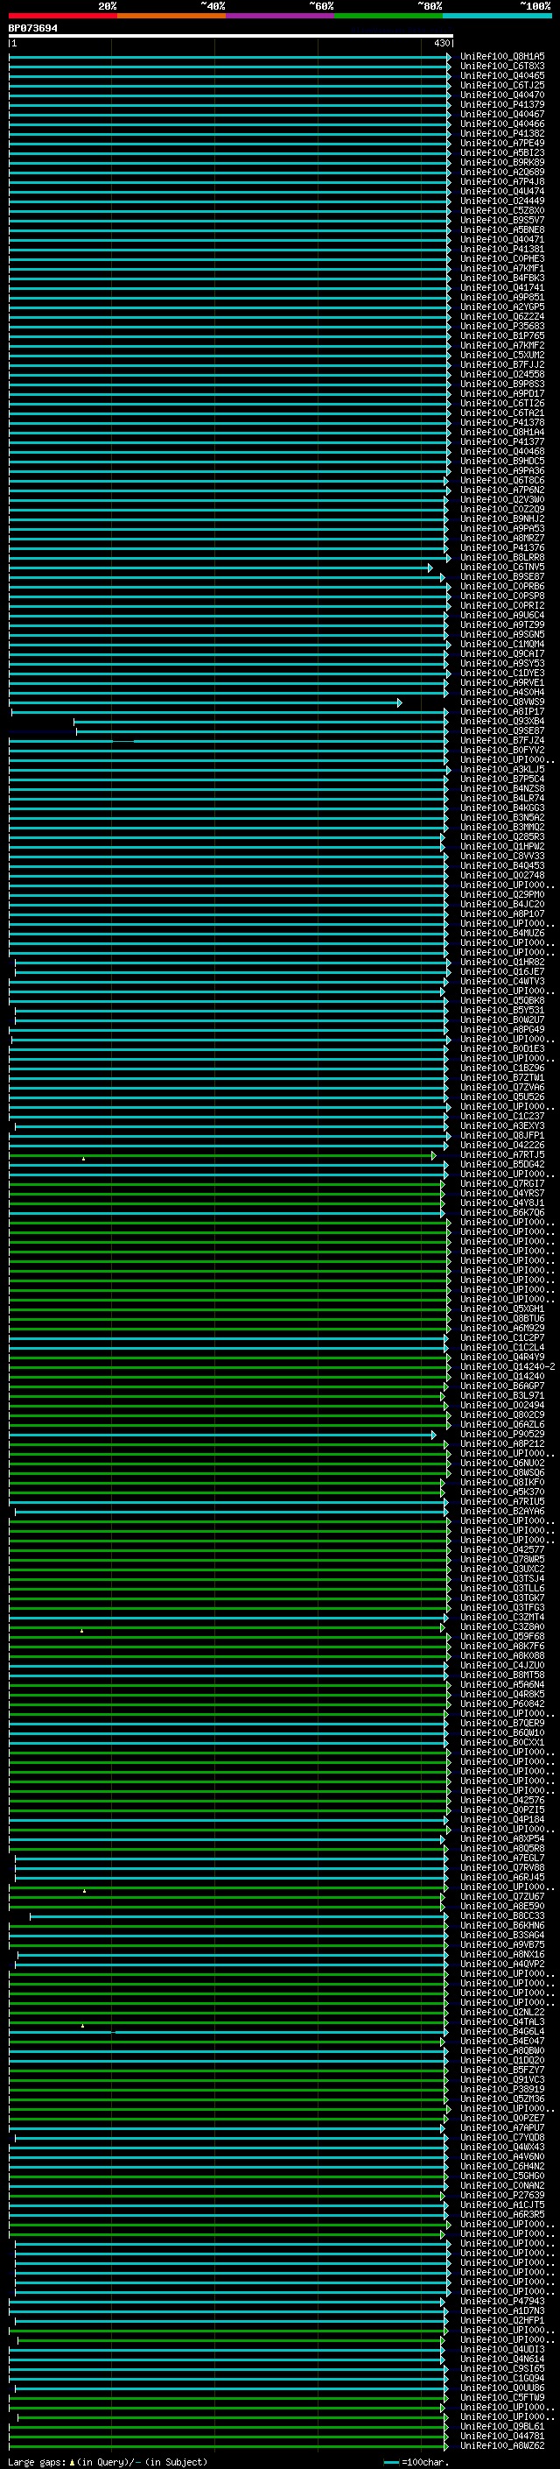Select hit UniRef100_Q4YRS7

[x=502, y=1193]
